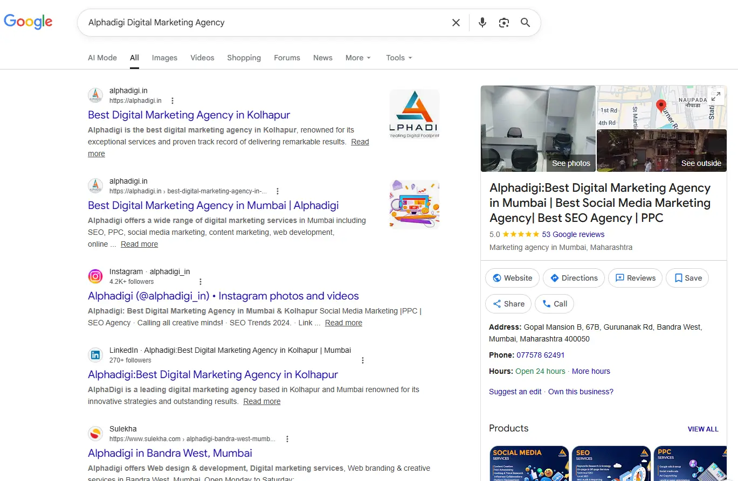Expand More hours for the business
738x481 pixels.
coord(591,371)
